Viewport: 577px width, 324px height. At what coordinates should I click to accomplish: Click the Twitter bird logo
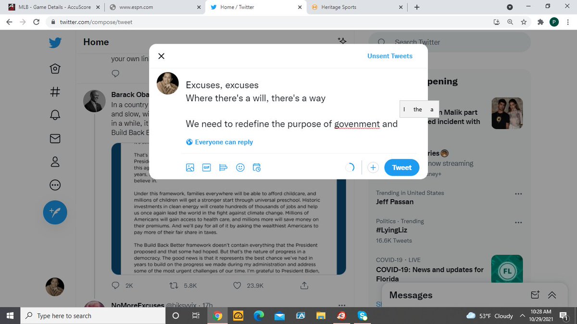[x=55, y=43]
